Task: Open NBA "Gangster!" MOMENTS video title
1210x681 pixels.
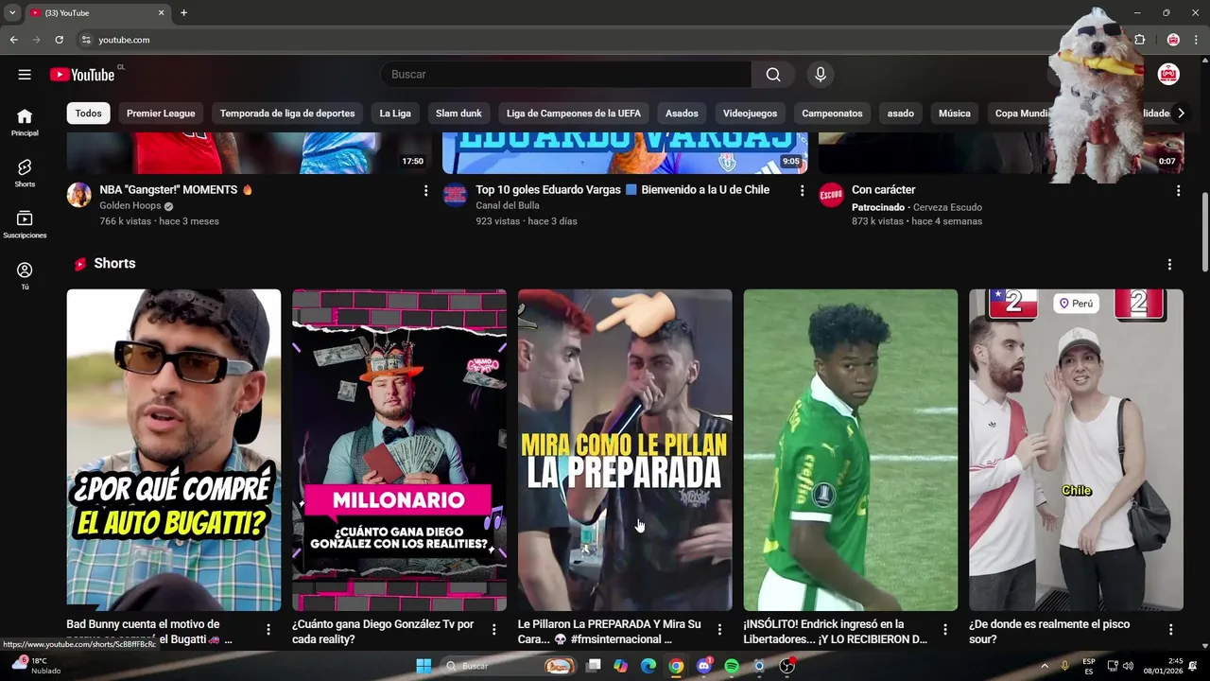Action: [x=176, y=190]
